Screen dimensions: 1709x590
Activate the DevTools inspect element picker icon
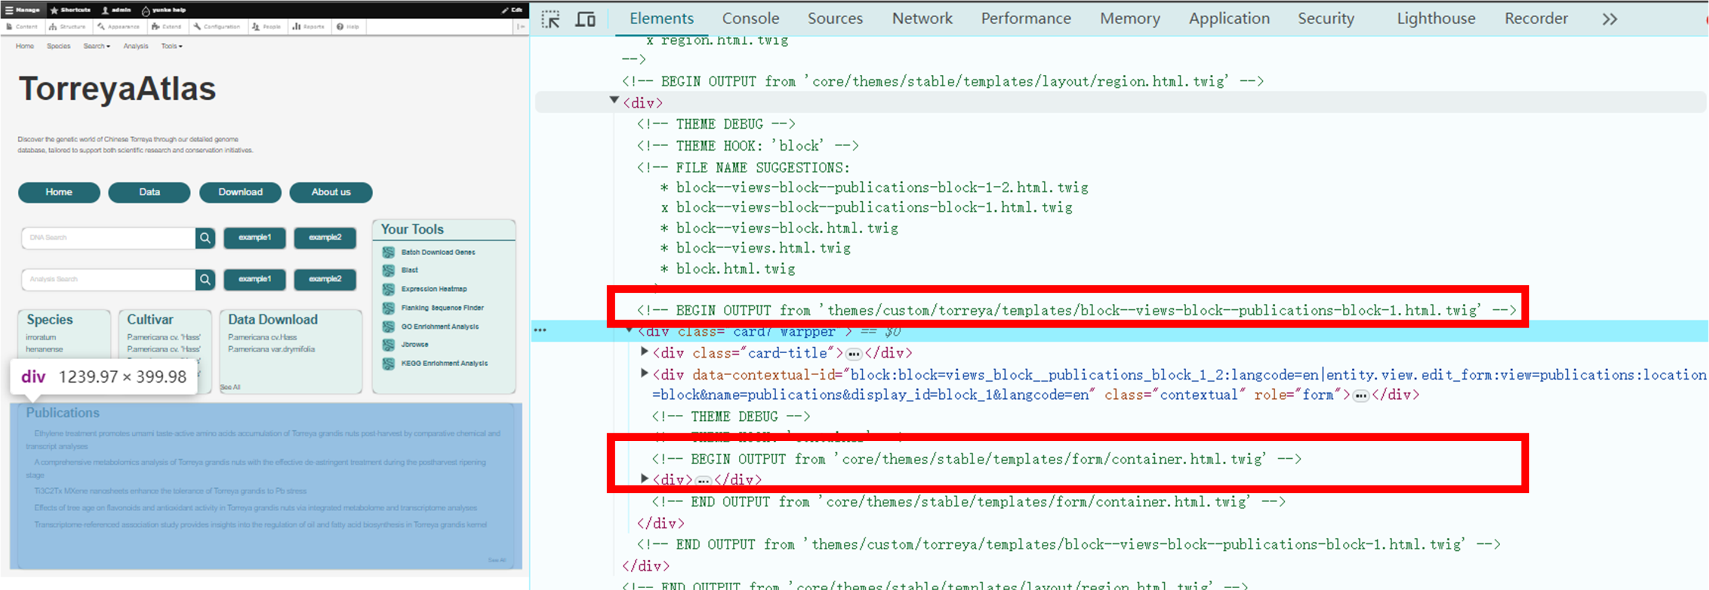click(x=550, y=19)
